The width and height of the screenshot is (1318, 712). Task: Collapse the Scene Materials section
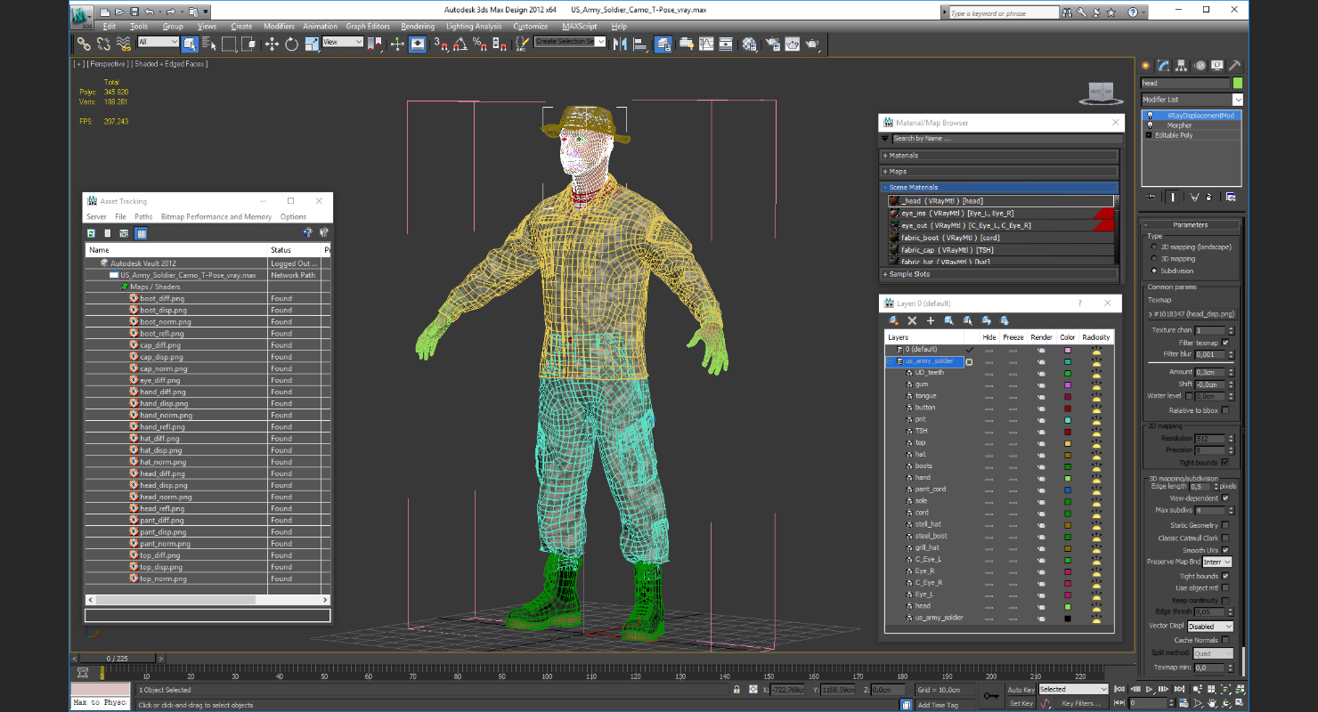click(1000, 188)
